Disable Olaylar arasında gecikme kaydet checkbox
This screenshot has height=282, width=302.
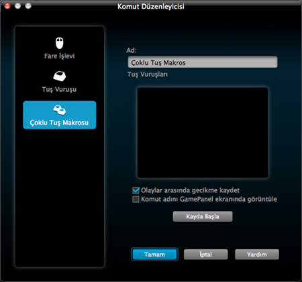click(x=136, y=190)
